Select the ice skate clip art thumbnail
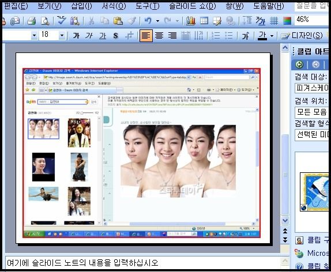 314,191
